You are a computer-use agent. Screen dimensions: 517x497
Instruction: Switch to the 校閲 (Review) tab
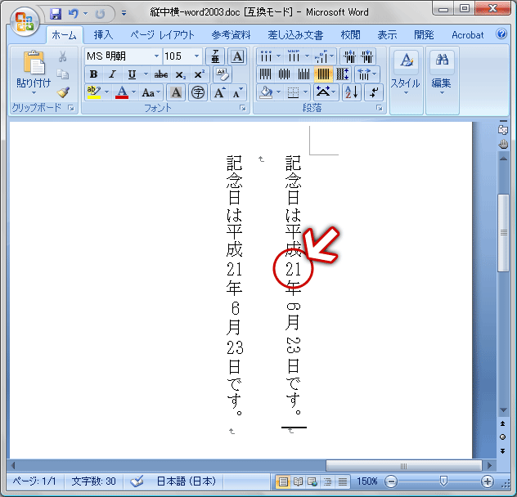pyautogui.click(x=350, y=35)
